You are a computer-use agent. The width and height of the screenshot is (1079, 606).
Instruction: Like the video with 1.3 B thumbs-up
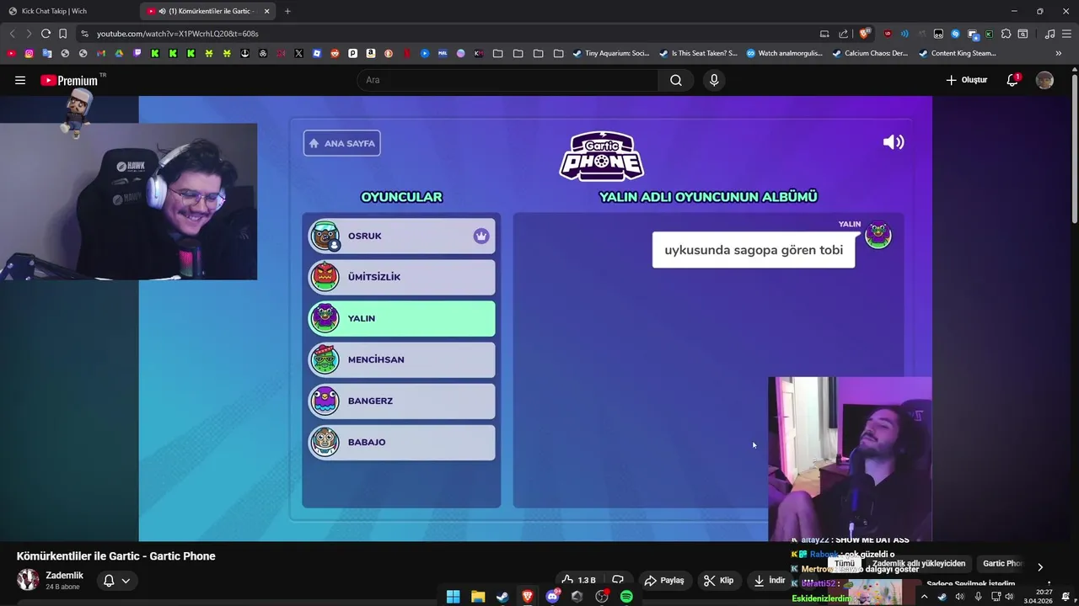click(x=578, y=580)
